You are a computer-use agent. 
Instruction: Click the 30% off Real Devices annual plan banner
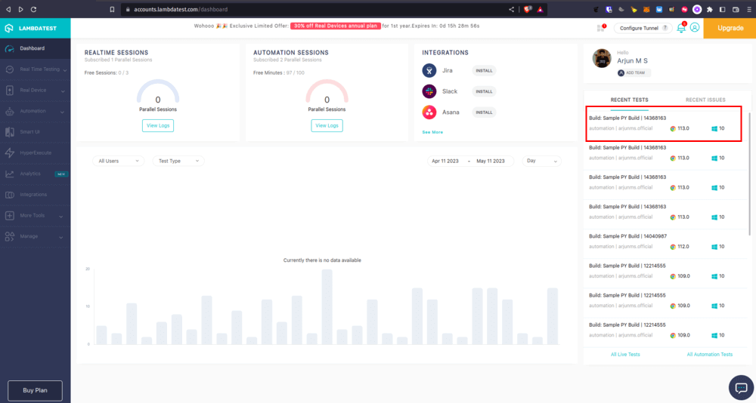(x=336, y=26)
